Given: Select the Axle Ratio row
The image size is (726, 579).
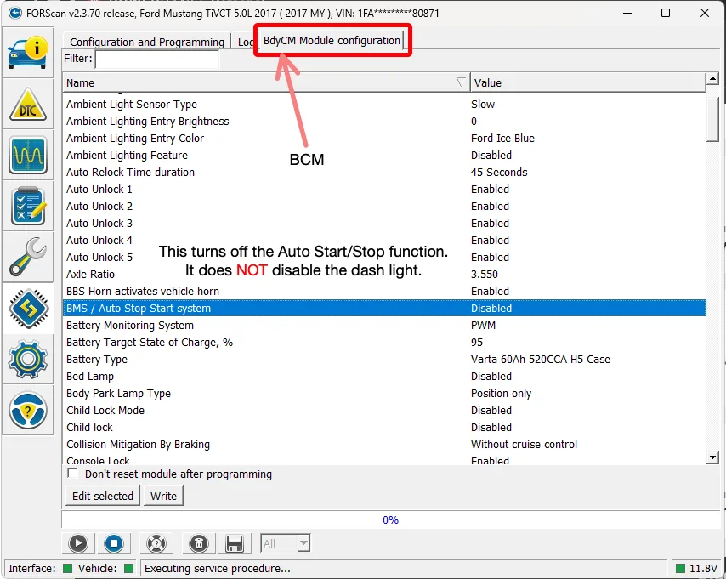Looking at the screenshot, I should click(x=384, y=275).
